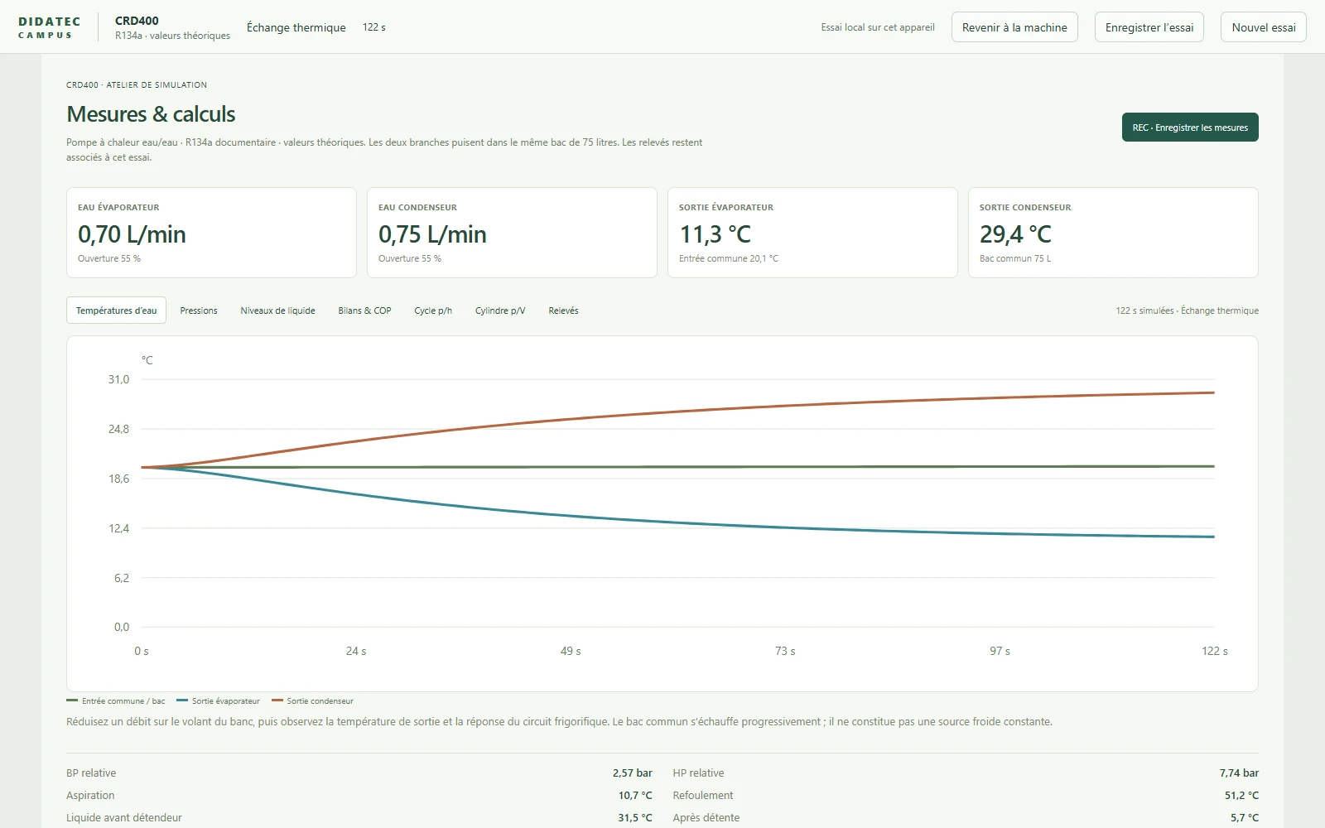Open the Bilans & COP tab
The width and height of the screenshot is (1325, 828).
tap(364, 310)
